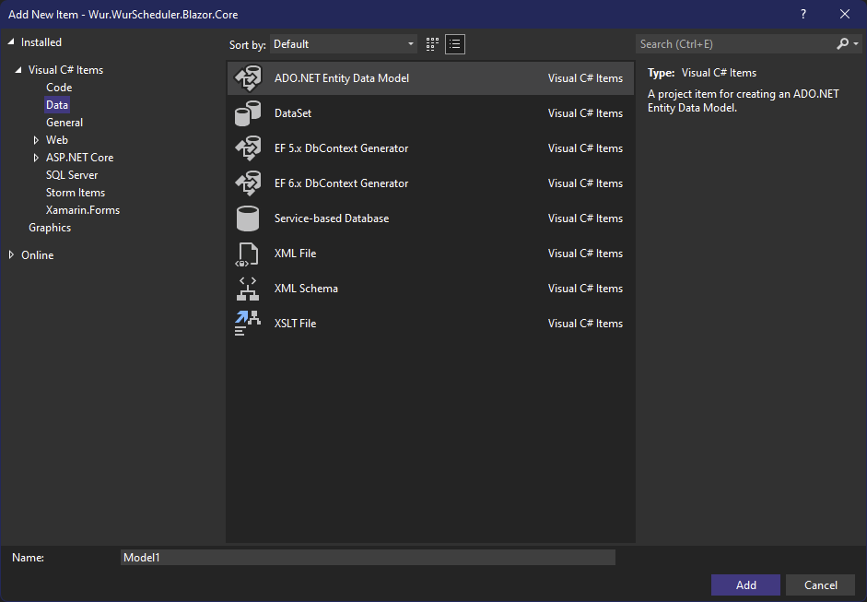Image resolution: width=867 pixels, height=602 pixels.
Task: Click the Name input field
Action: tap(368, 557)
